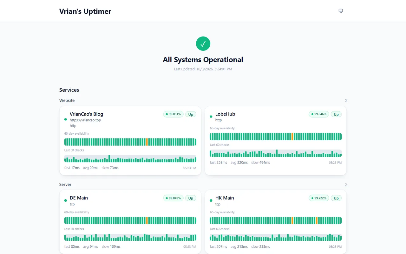The image size is (406, 254).
Task: Click the 99.846% uptime badge
Action: 319,114
